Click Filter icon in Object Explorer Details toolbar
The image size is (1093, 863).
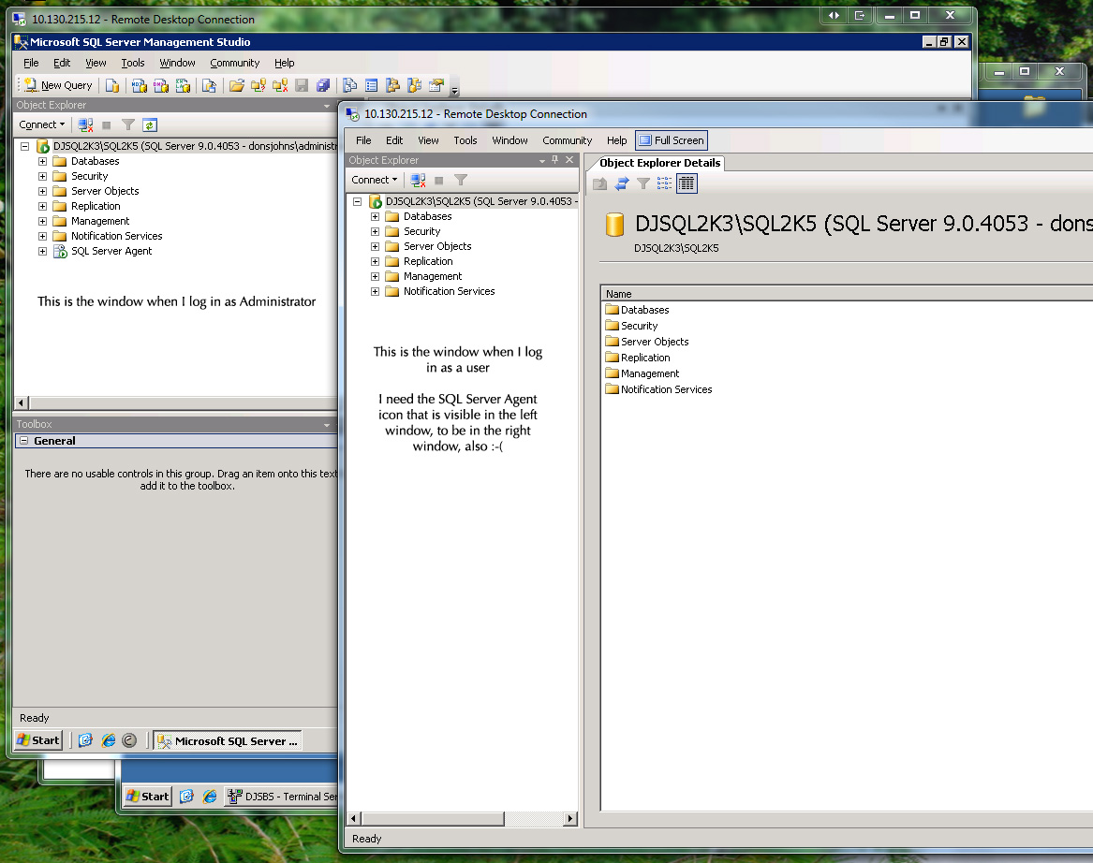coord(643,183)
